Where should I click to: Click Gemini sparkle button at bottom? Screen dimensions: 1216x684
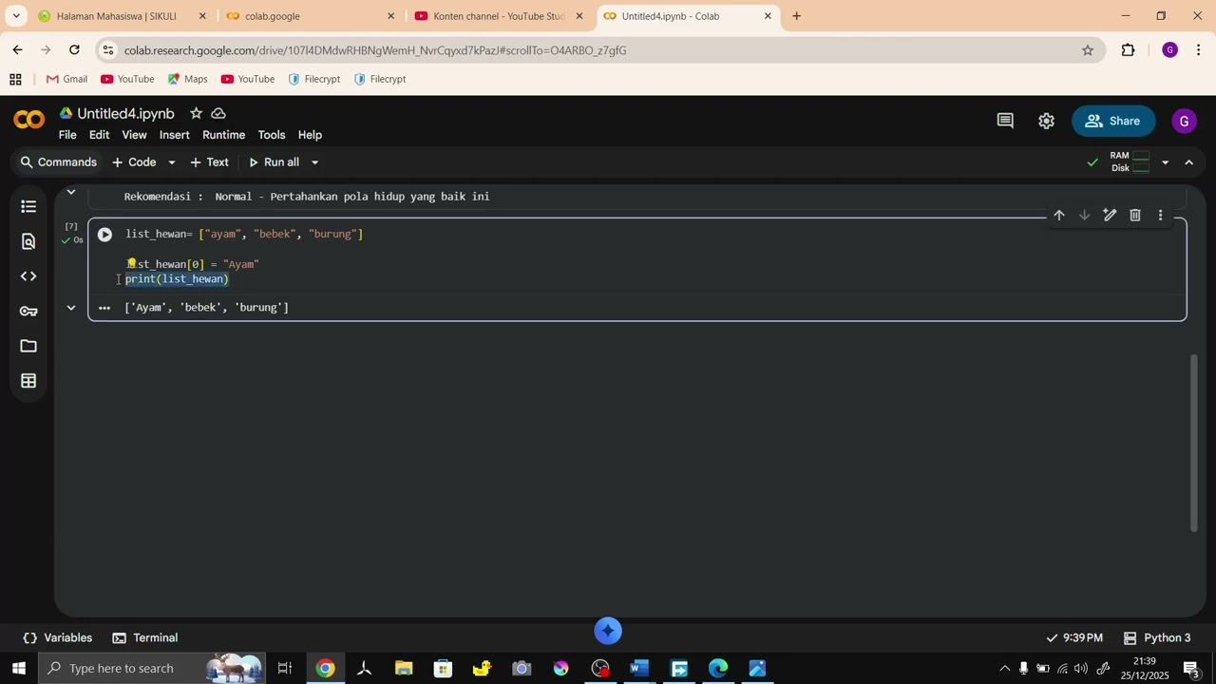coord(608,631)
